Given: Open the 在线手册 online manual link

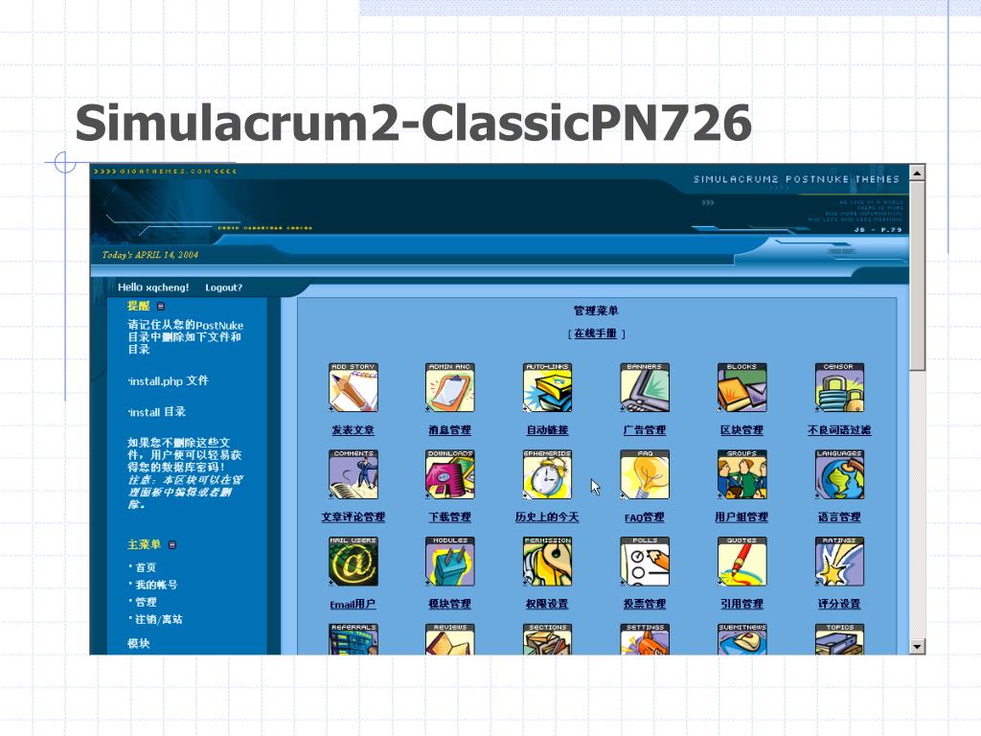Looking at the screenshot, I should point(595,333).
